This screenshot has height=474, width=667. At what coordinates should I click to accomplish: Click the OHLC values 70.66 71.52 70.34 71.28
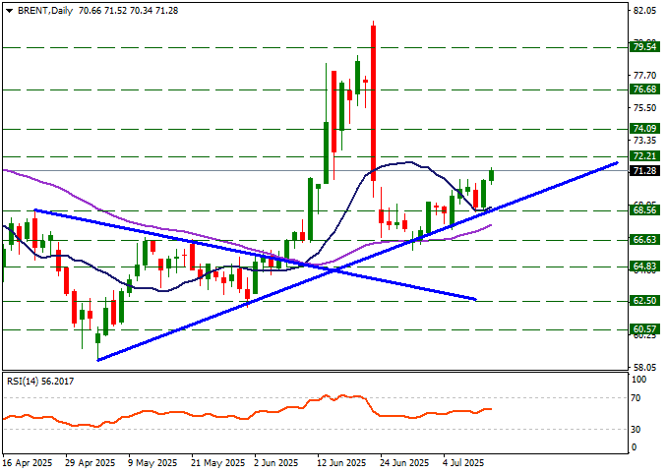click(x=128, y=11)
